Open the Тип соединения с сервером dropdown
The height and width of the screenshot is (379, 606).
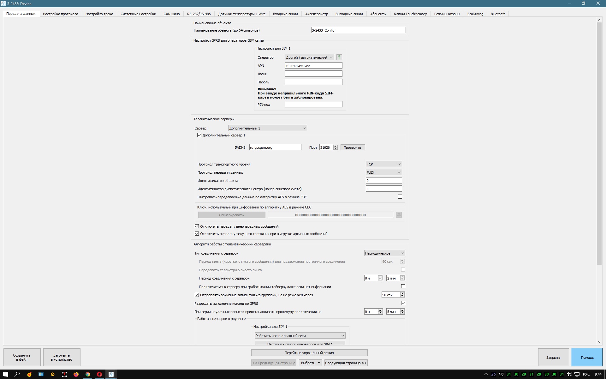point(384,253)
